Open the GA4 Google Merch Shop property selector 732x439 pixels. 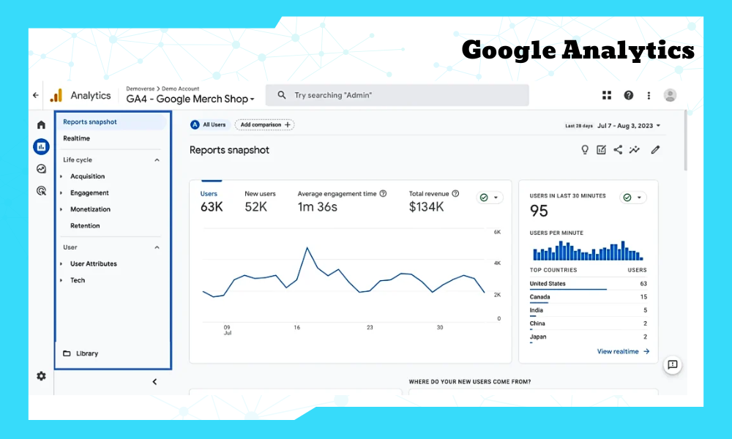pos(190,99)
